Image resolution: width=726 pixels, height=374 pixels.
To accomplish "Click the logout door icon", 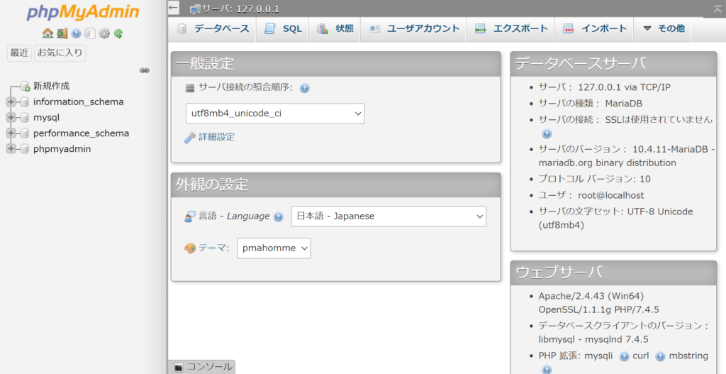I will pos(62,33).
